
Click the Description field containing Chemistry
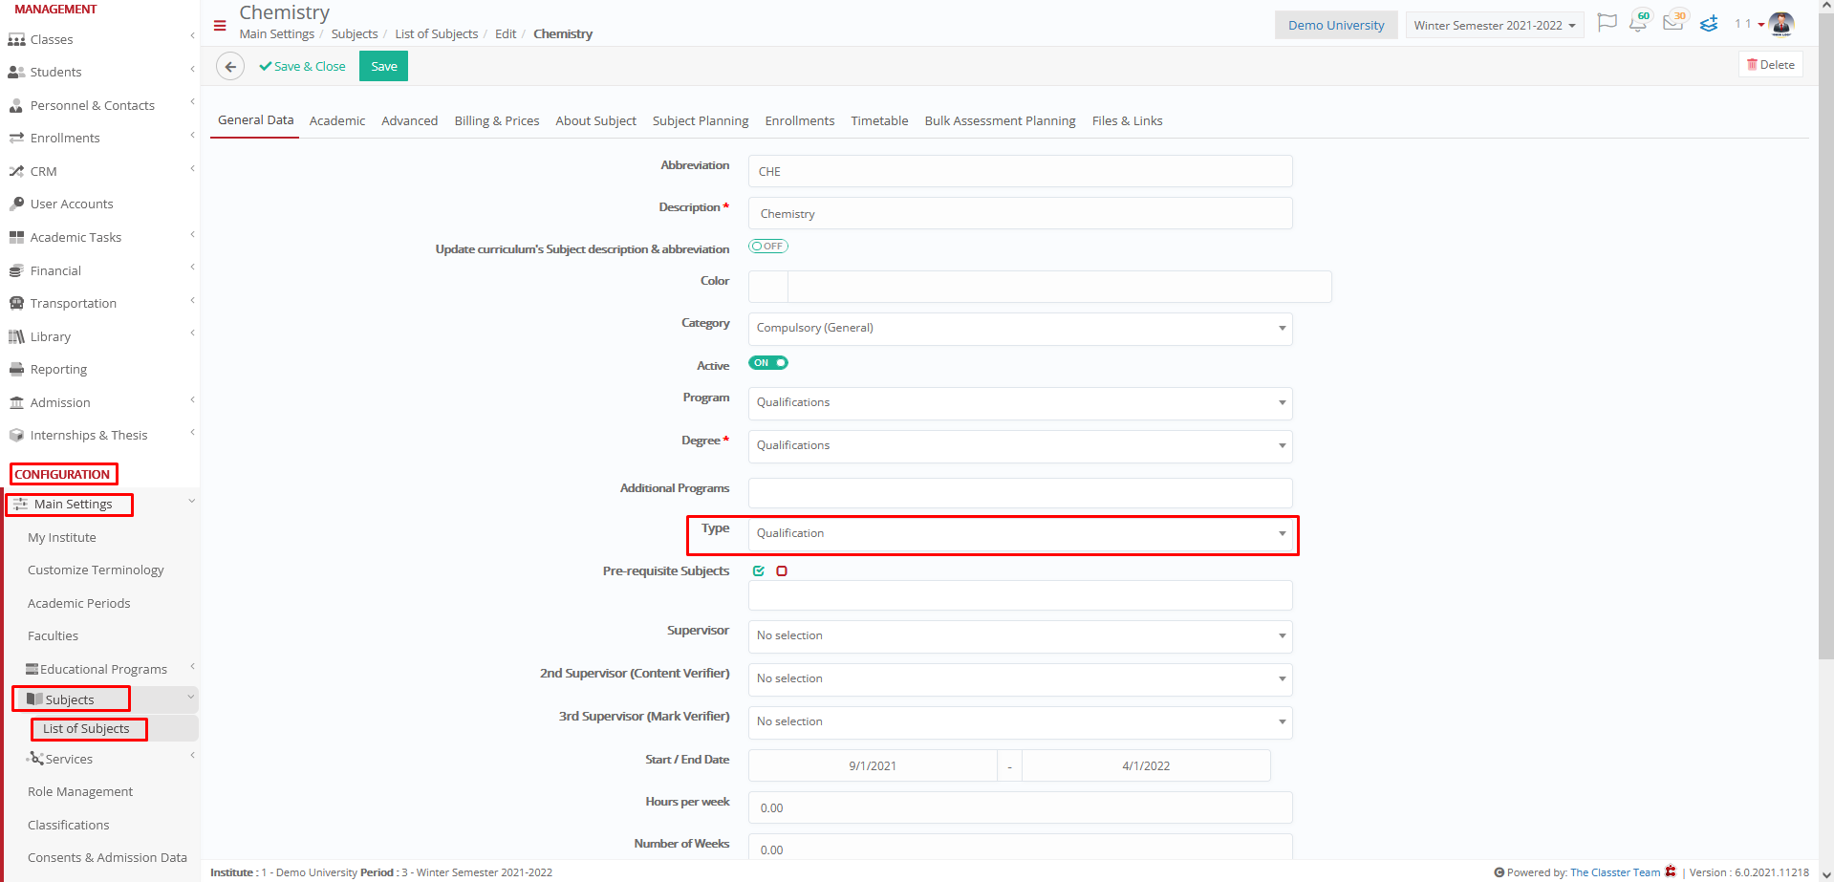(1020, 214)
